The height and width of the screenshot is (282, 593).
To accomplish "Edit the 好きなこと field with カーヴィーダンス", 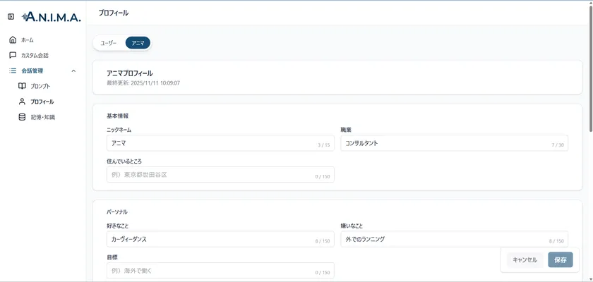I will pyautogui.click(x=220, y=239).
